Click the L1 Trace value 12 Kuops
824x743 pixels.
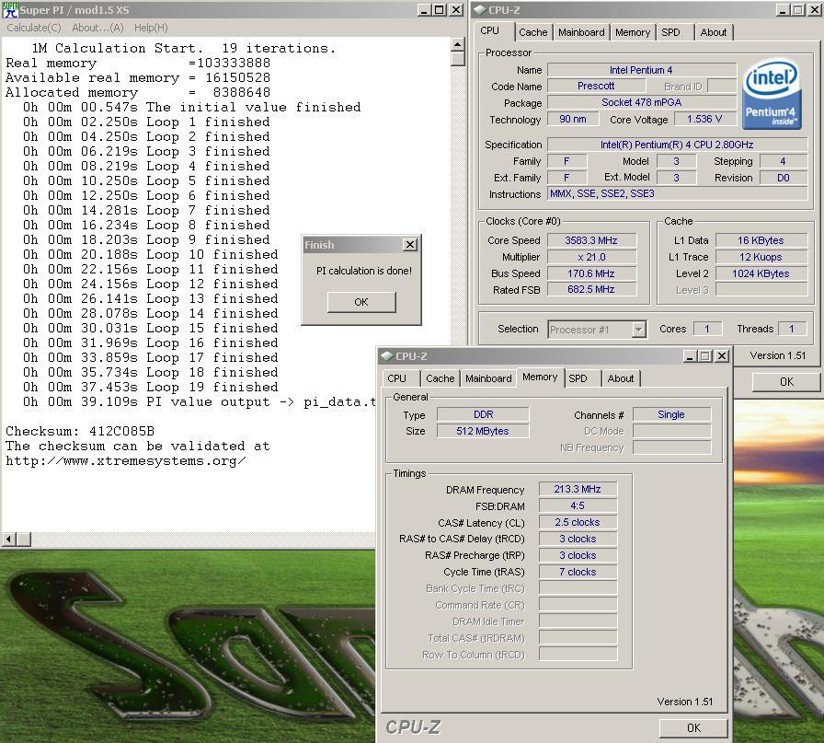tap(761, 257)
